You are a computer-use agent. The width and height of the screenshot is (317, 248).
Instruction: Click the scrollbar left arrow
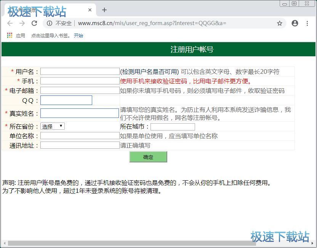coord(5,243)
